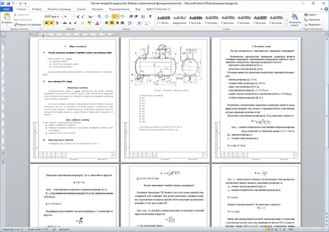Open the GOST type A font dropdown
329x232 pixels.
coord(53,17)
